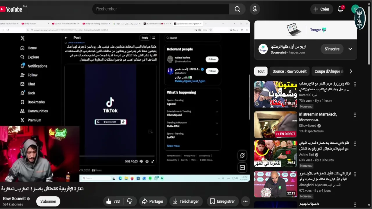
Task: Open the notifications bell
Action: pyautogui.click(x=341, y=9)
